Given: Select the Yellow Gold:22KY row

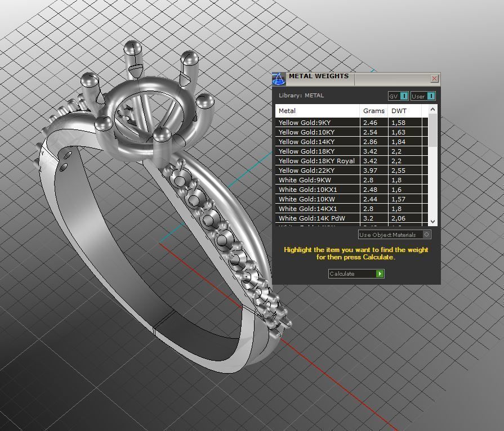Looking at the screenshot, I should coord(351,170).
